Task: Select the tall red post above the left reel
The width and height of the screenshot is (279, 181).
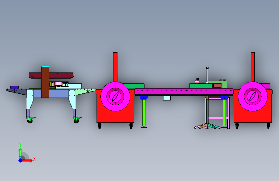Action: 115,67
